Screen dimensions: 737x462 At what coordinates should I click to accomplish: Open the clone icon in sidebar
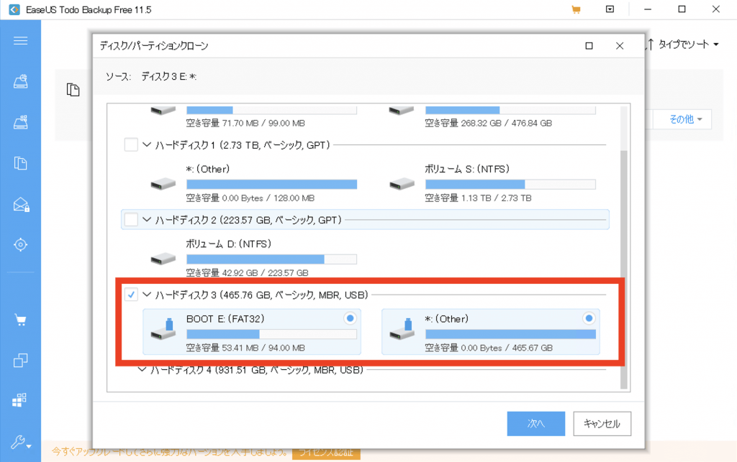tap(20, 361)
